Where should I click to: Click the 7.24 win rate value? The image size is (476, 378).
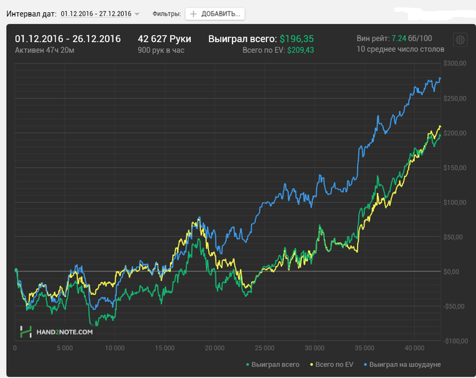398,38
